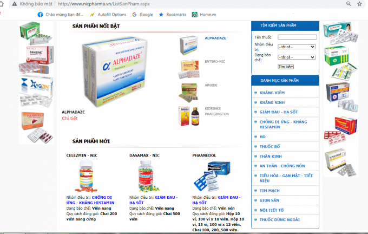Viewport: 368px width, 234px height.
Task: Expand the Dạng bào chế dropdown
Action: tap(297, 57)
